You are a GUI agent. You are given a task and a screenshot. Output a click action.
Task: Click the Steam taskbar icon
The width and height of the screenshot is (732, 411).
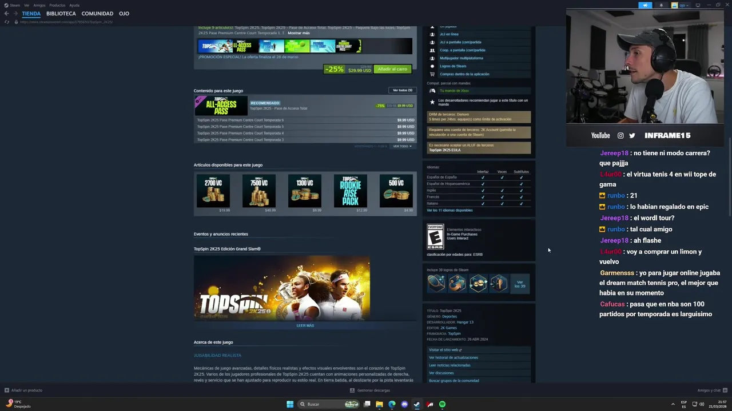(x=417, y=404)
